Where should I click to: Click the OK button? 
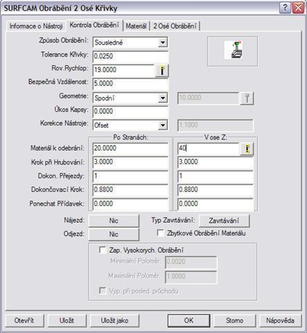tap(188, 321)
